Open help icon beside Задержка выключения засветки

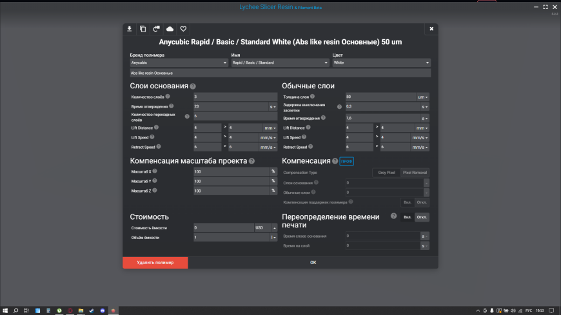339,107
